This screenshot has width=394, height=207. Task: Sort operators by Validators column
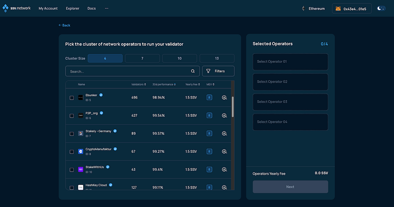[x=139, y=84]
